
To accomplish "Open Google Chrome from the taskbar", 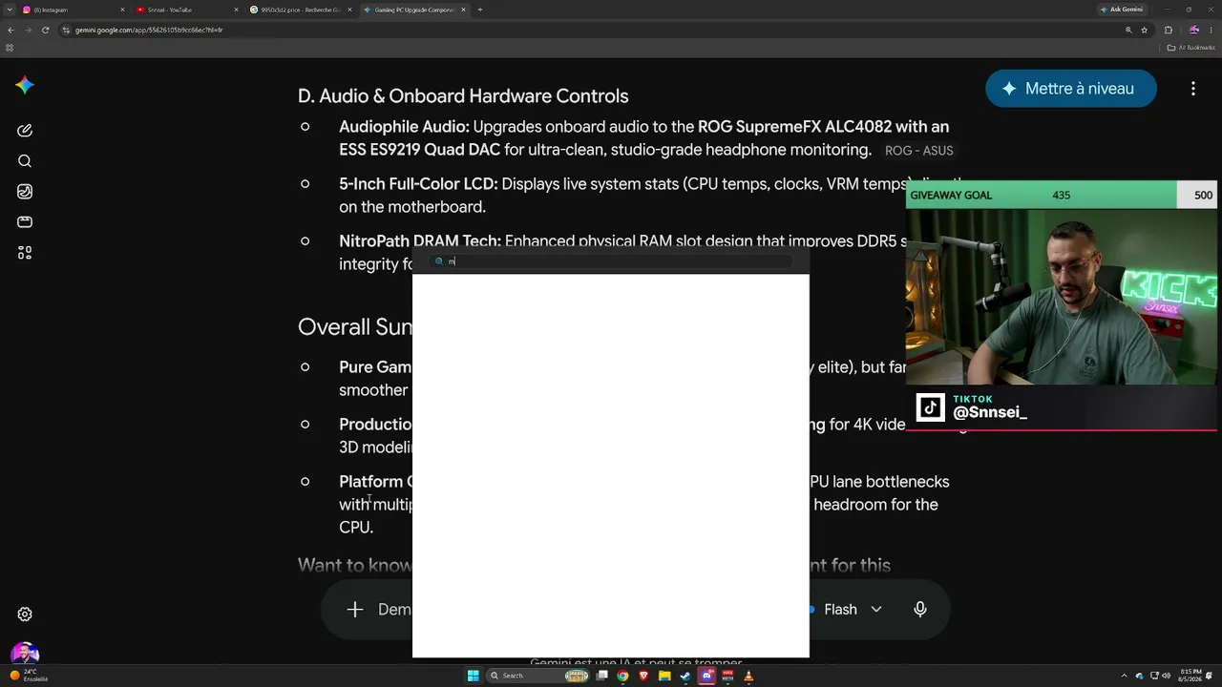I will 622,676.
